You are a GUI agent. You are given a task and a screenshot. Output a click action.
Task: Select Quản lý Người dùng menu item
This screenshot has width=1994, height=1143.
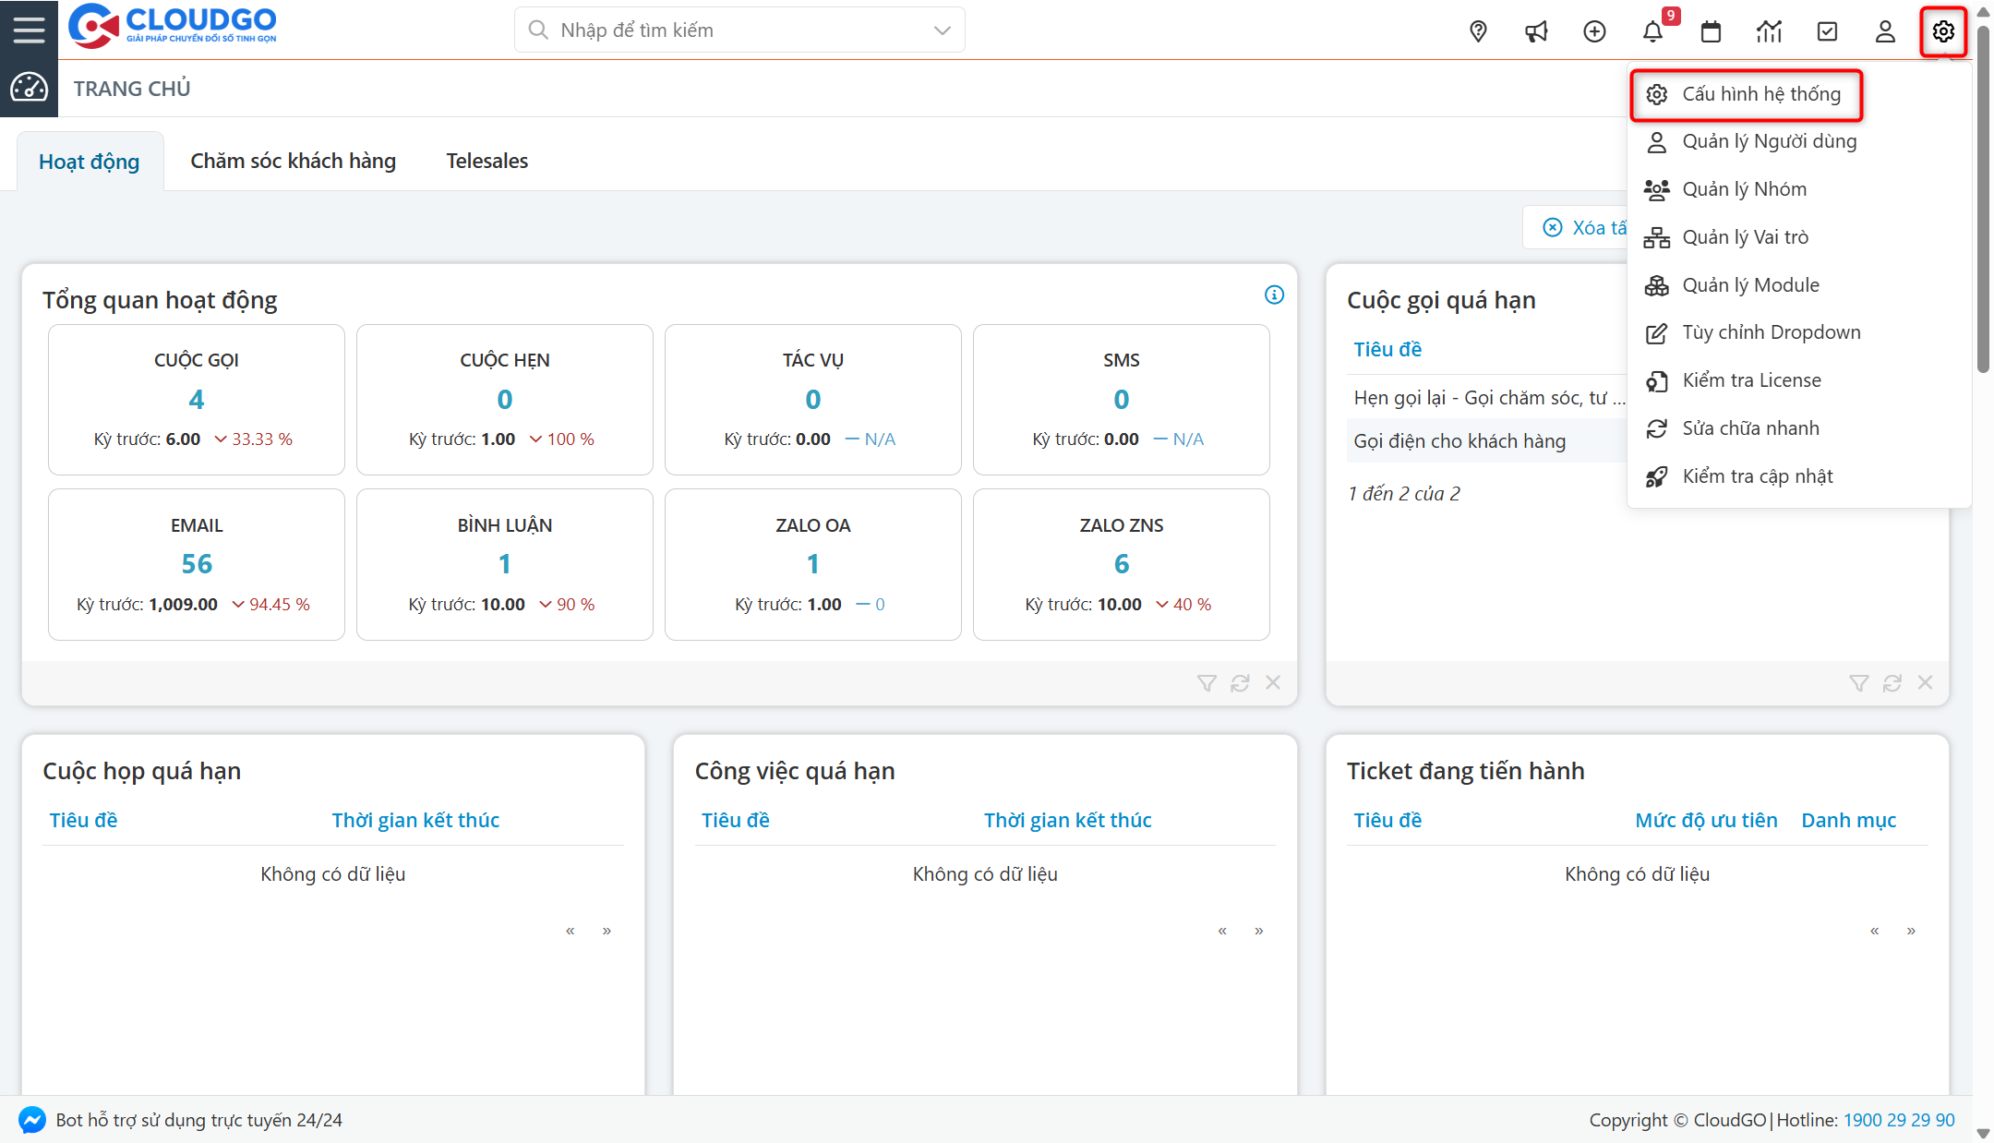1769,141
